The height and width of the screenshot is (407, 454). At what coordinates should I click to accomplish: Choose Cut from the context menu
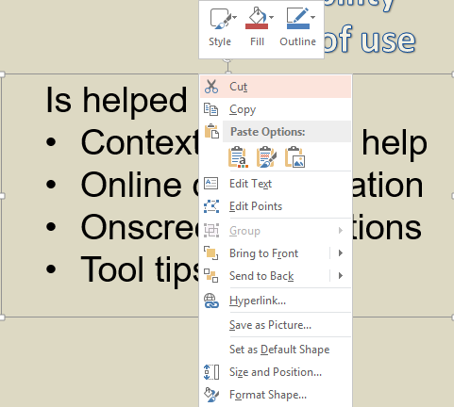coord(276,87)
